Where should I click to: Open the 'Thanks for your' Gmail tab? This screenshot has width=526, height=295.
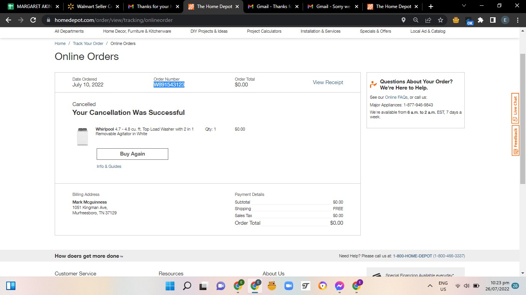pos(153,7)
